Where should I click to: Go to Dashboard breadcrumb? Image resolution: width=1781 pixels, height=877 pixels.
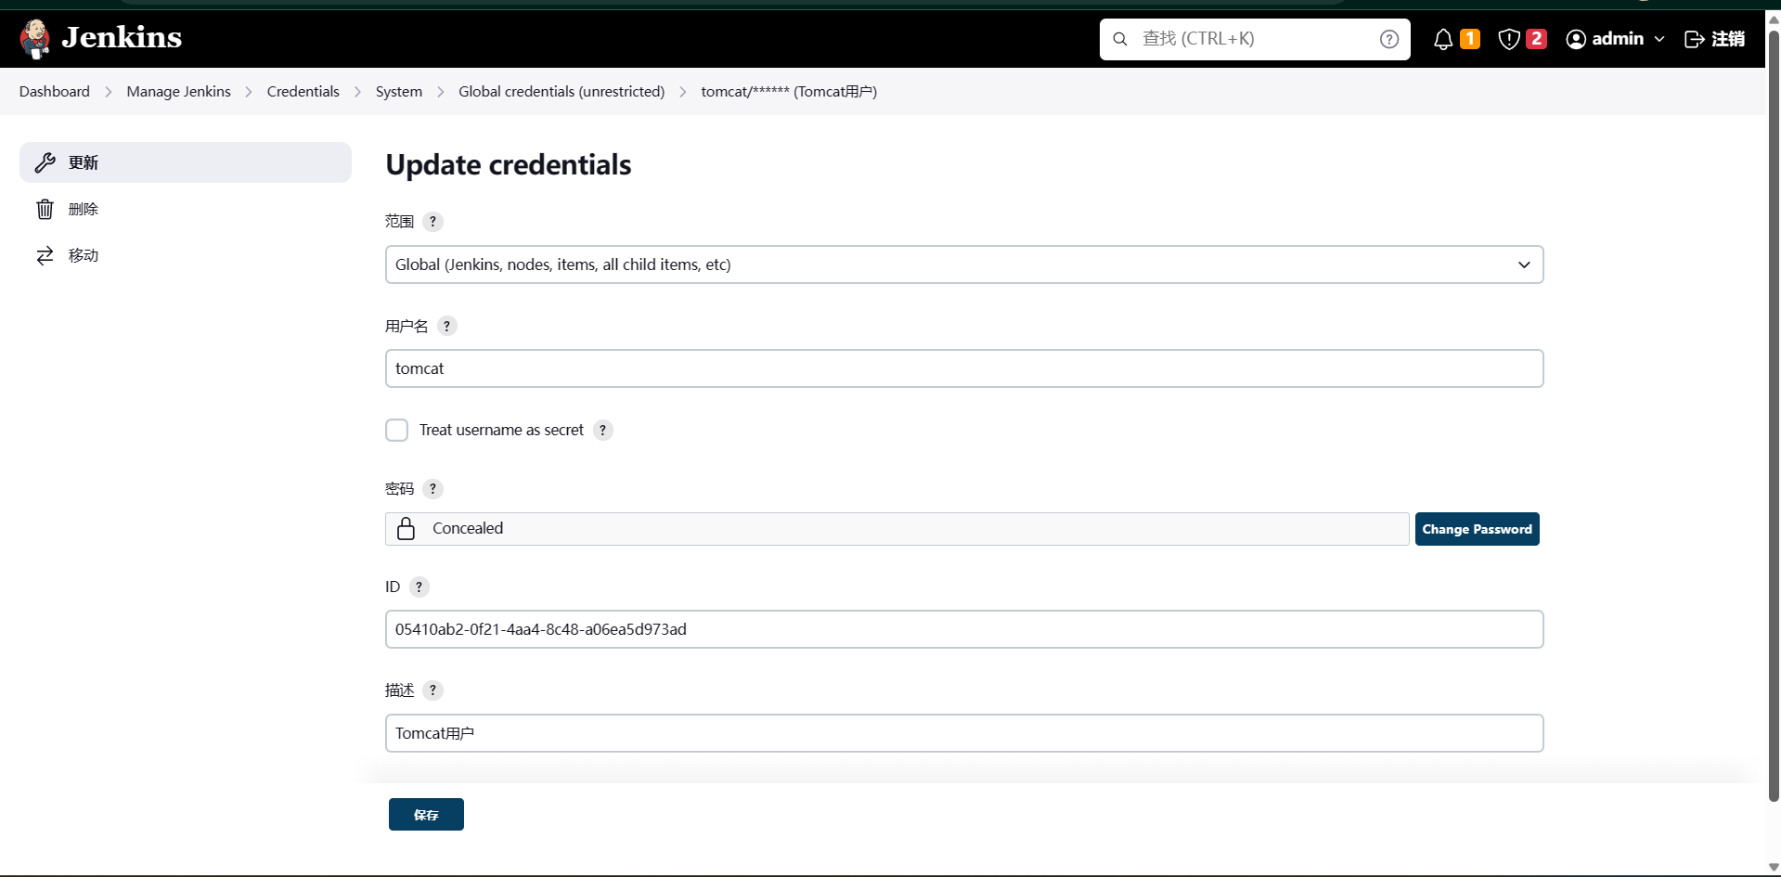[x=55, y=91]
